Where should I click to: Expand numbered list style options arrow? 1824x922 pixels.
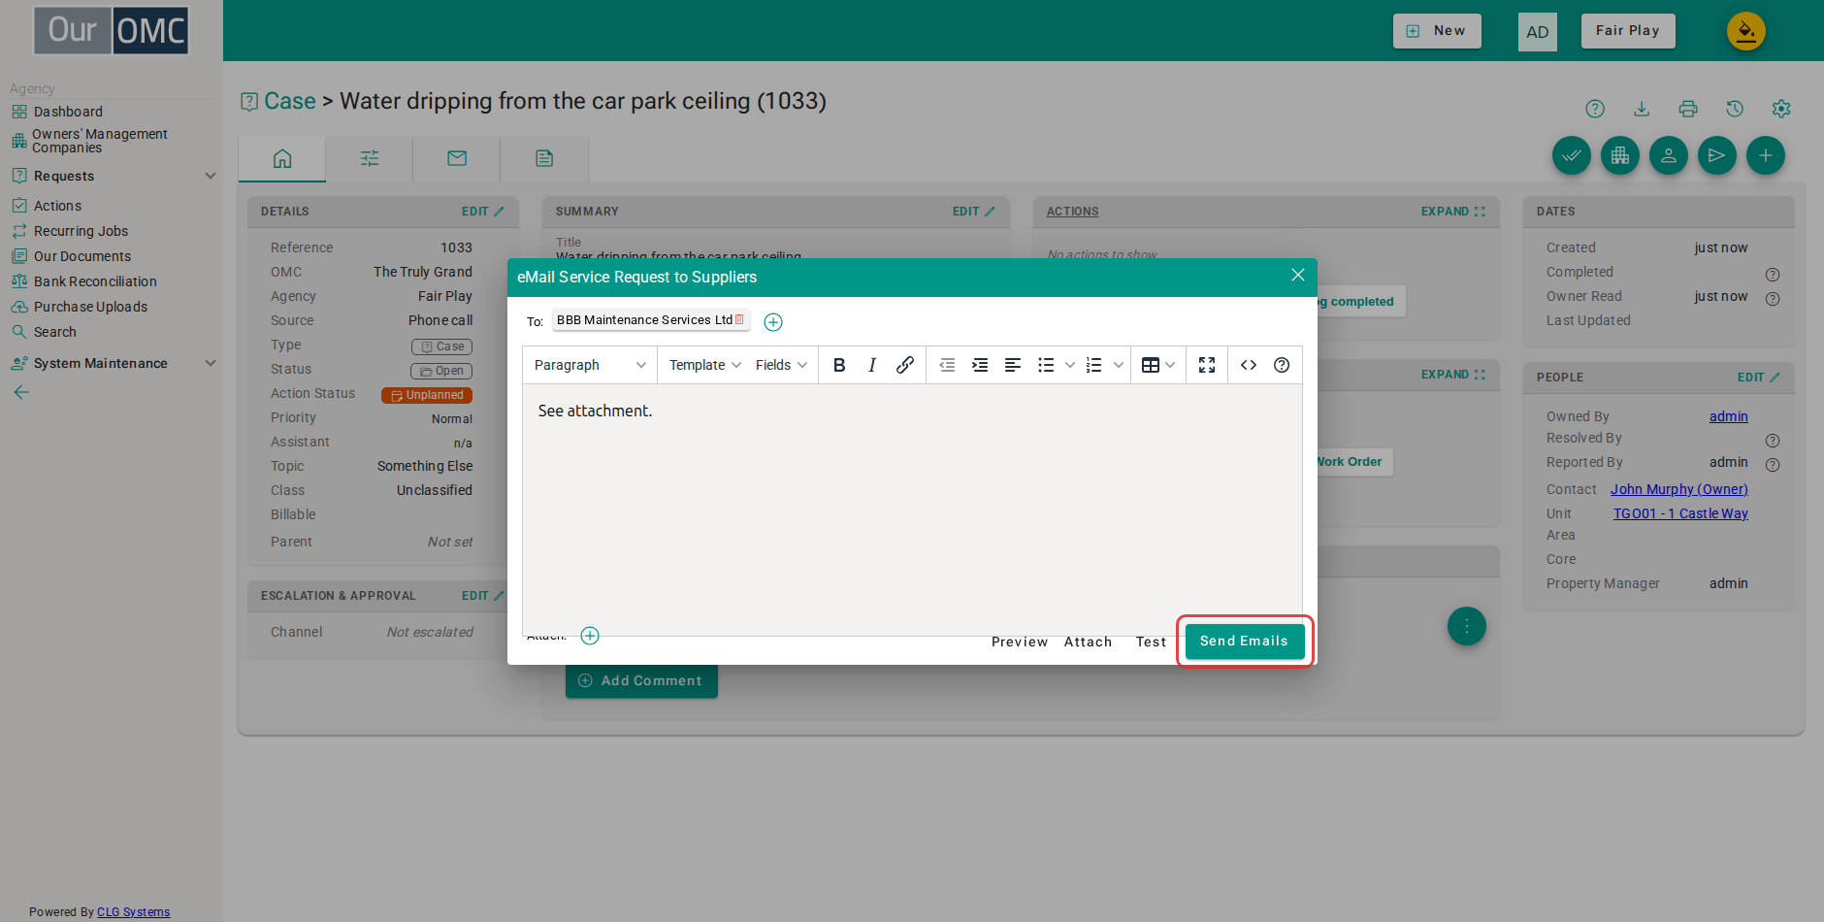[x=1119, y=365]
